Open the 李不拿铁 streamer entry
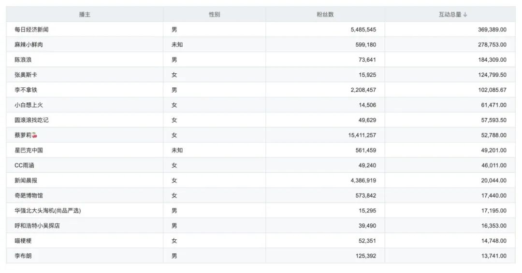Viewport: 522px width, 273px height. click(x=26, y=90)
